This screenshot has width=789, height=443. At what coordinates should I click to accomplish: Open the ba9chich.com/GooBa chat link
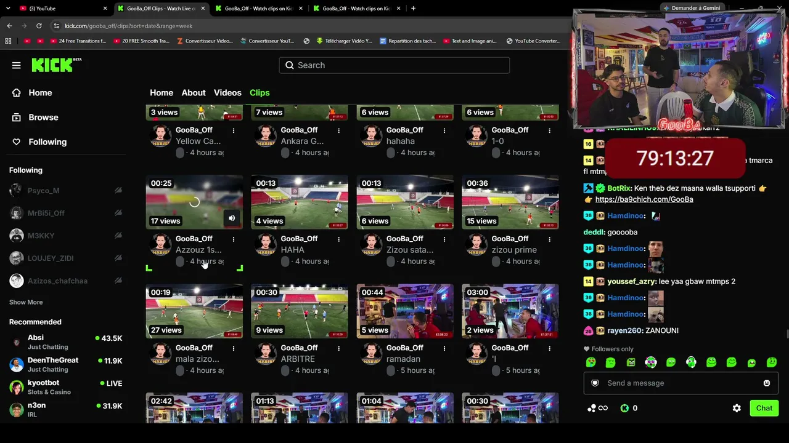click(644, 199)
